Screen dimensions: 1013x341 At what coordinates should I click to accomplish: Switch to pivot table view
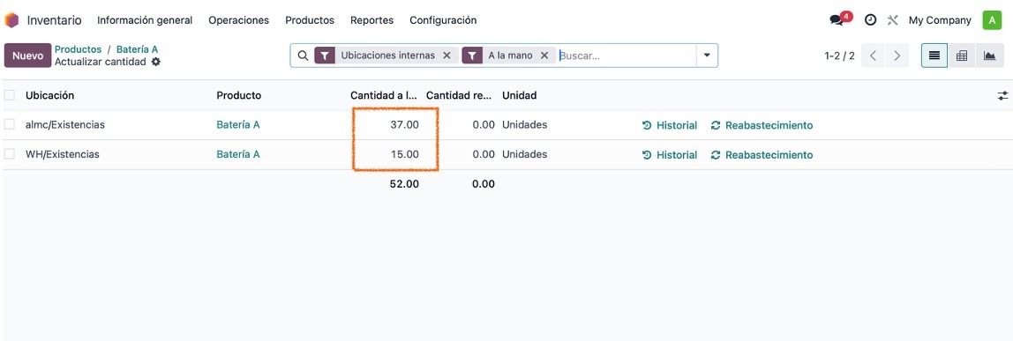pyautogui.click(x=961, y=56)
